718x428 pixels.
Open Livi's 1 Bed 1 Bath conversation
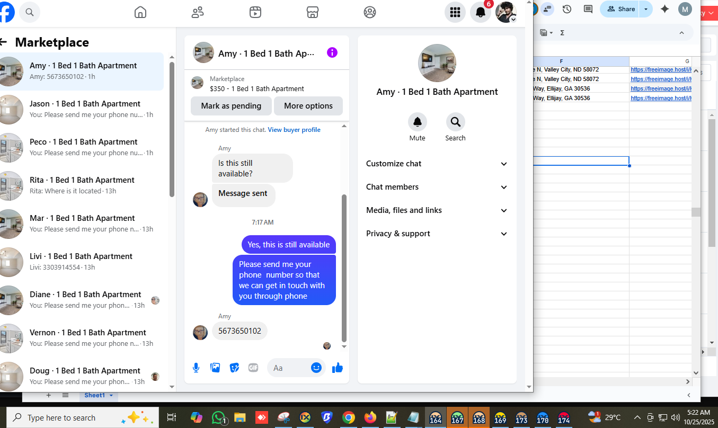point(82,262)
